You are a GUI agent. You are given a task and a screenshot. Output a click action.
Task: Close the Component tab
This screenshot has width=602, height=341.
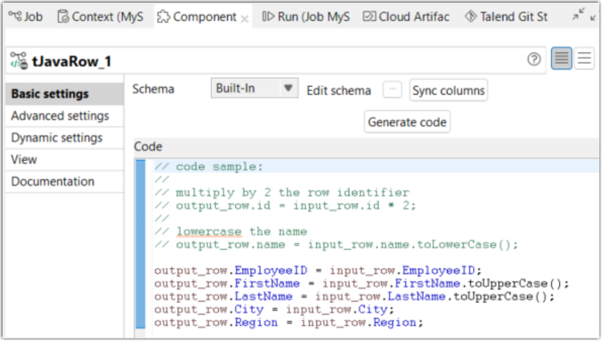tap(244, 19)
